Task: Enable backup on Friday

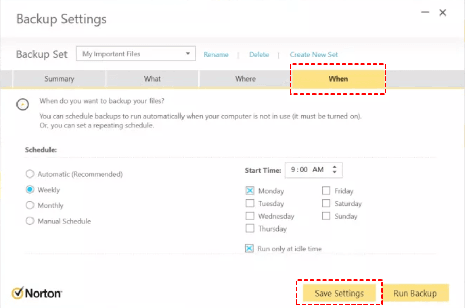Action: [x=326, y=191]
